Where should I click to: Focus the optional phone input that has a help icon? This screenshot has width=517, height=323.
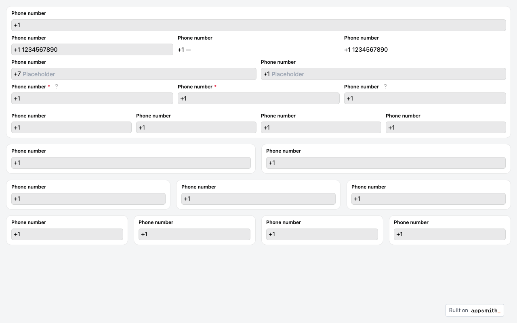pos(425,99)
